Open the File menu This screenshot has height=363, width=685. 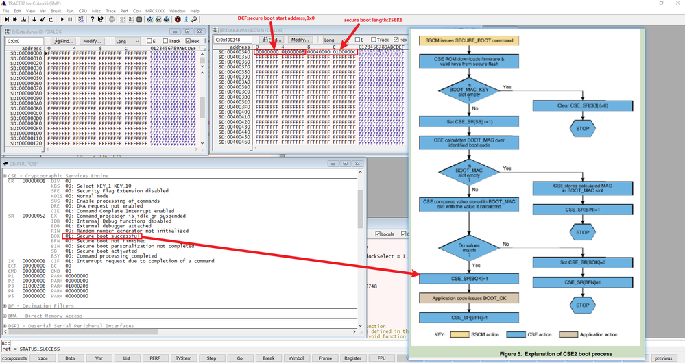click(x=5, y=11)
